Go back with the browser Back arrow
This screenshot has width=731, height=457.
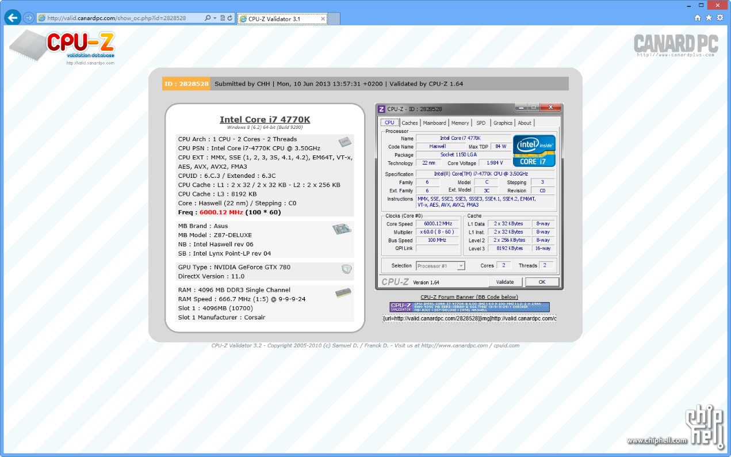coord(13,18)
